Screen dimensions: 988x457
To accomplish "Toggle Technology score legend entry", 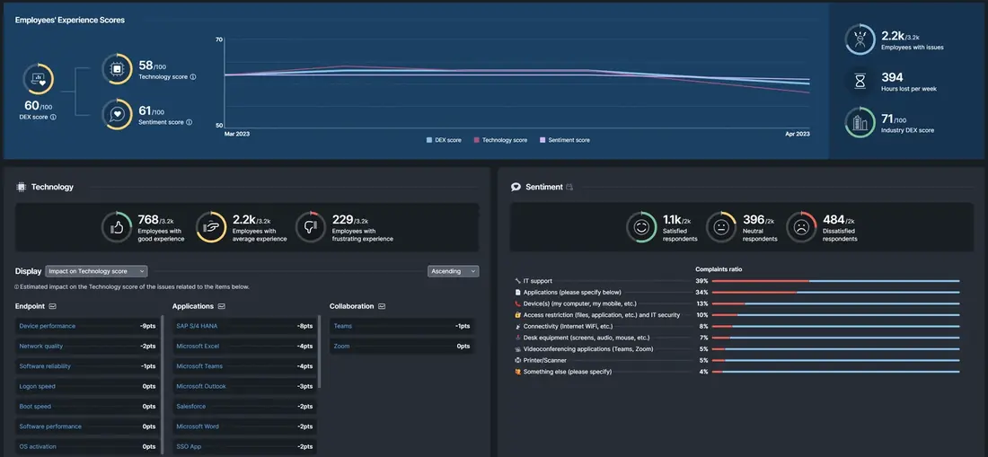I will (x=500, y=140).
